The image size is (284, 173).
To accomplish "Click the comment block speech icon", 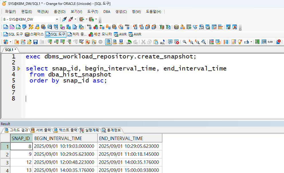I will (x=170, y=42).
